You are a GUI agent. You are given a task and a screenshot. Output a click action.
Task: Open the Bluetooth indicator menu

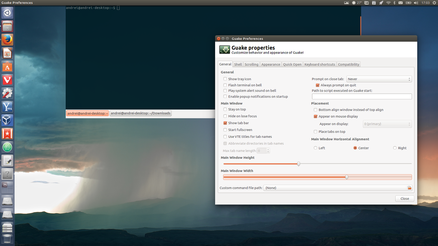[394, 3]
